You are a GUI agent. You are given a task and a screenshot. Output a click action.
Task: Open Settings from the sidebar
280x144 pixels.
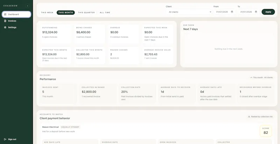(x=16, y=28)
